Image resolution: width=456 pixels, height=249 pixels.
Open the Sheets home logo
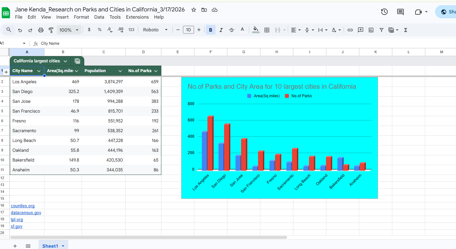coord(6,13)
